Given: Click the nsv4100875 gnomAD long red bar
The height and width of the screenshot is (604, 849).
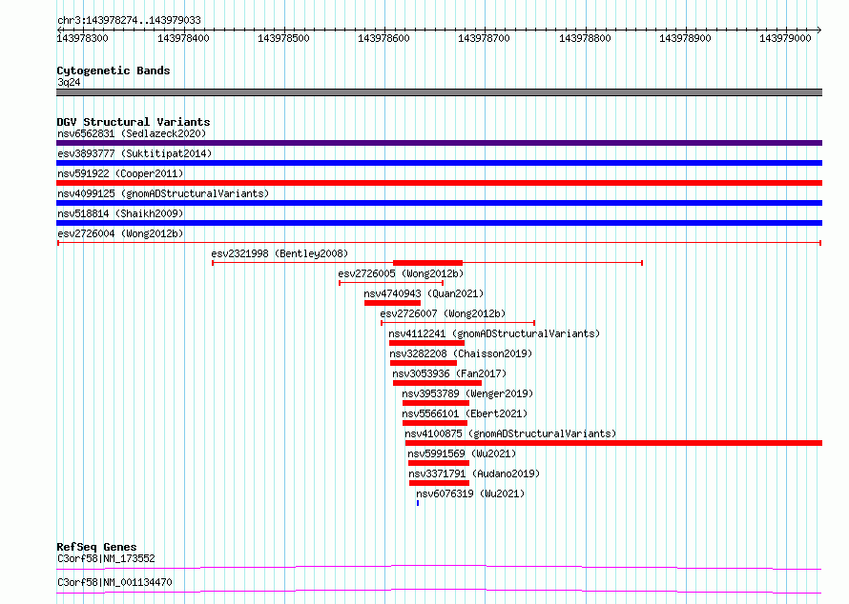Looking at the screenshot, I should click(613, 443).
